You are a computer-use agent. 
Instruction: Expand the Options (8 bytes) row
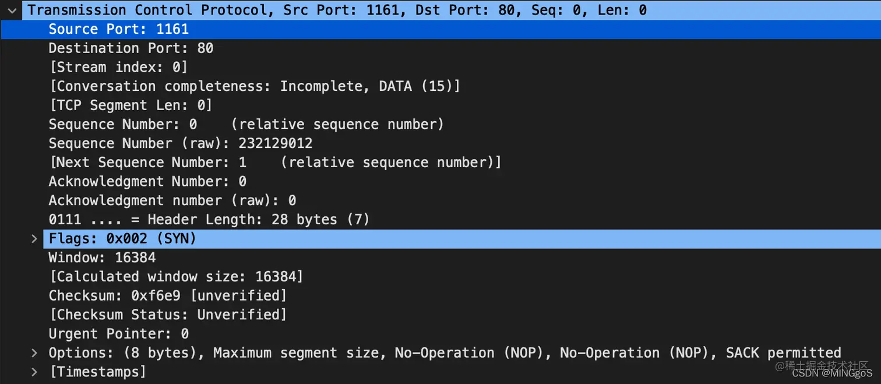34,353
